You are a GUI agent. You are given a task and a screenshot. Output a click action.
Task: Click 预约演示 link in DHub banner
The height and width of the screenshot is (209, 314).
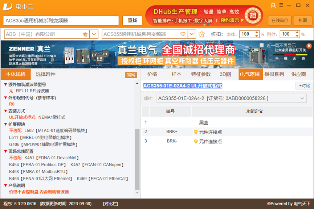(230, 20)
